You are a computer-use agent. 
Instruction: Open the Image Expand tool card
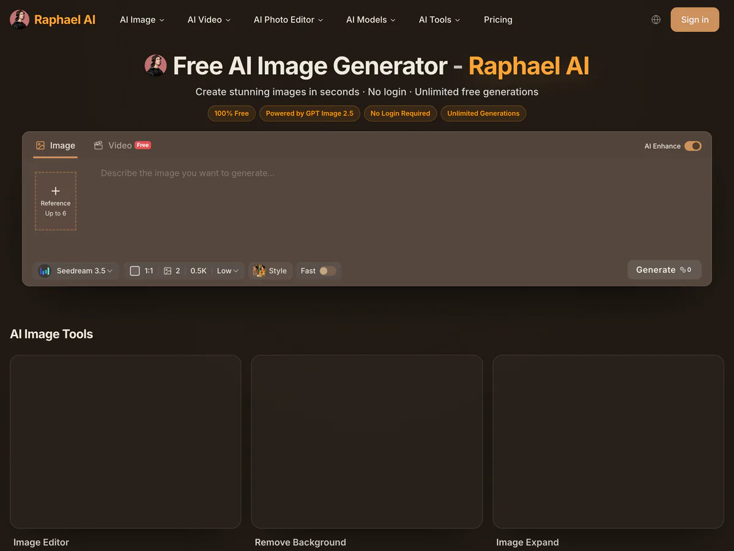tap(608, 441)
